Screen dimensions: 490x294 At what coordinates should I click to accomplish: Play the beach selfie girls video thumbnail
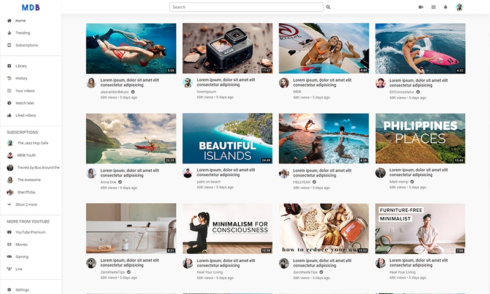tap(324, 48)
